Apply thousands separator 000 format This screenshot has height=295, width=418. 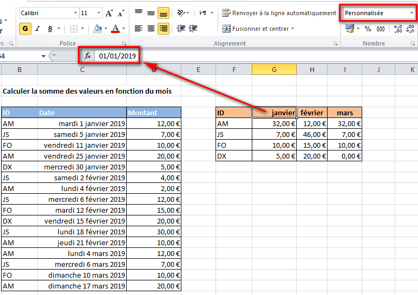(381, 29)
